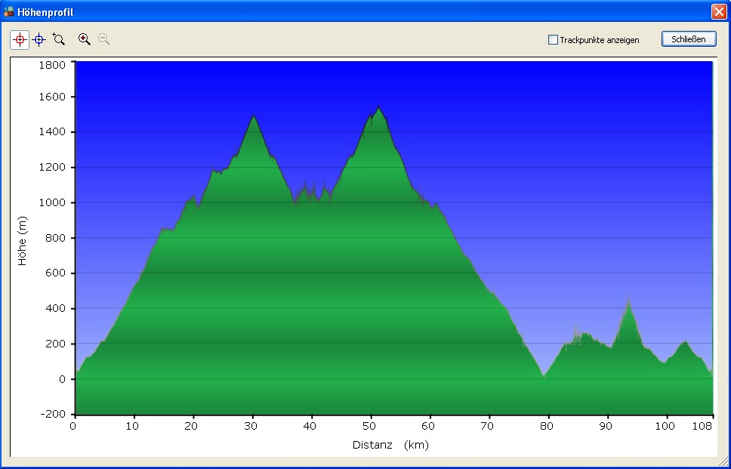
Task: Click the valley low point at 79 km
Action: coord(543,376)
